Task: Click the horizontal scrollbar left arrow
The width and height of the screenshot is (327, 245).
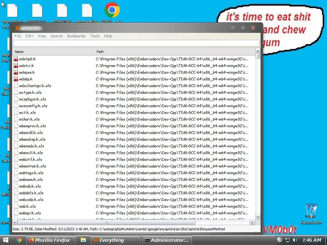Action: [x=15, y=222]
